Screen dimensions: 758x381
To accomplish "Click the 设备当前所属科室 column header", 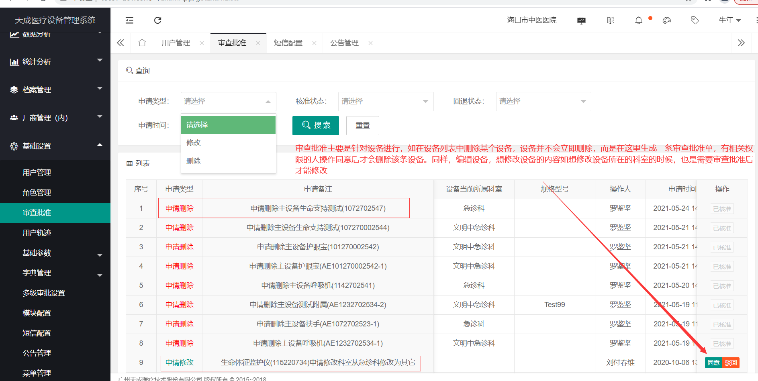I will [474, 189].
